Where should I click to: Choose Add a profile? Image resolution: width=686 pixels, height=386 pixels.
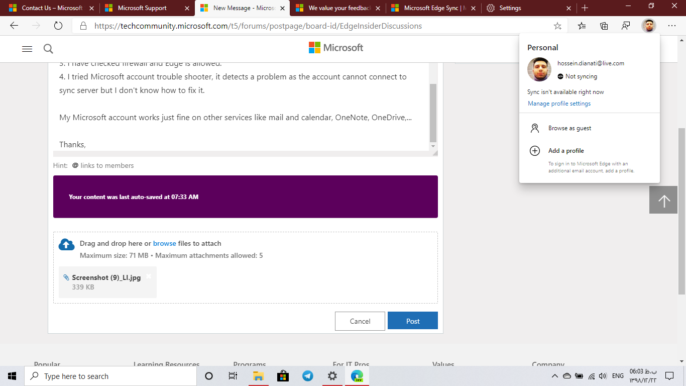coord(590,151)
